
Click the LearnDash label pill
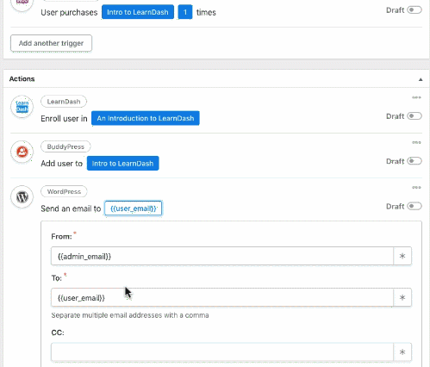[x=64, y=102]
